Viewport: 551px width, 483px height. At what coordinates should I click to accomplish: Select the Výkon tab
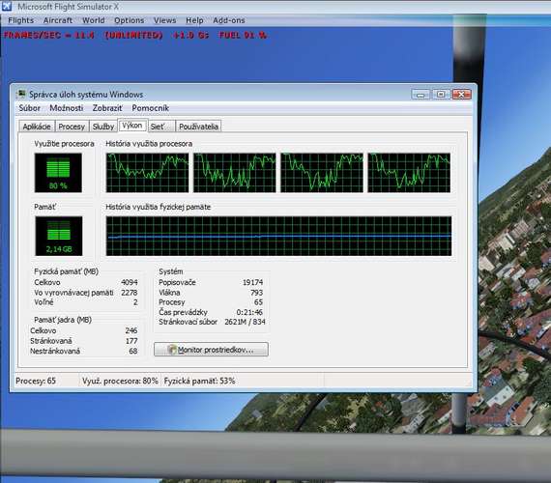click(x=132, y=126)
